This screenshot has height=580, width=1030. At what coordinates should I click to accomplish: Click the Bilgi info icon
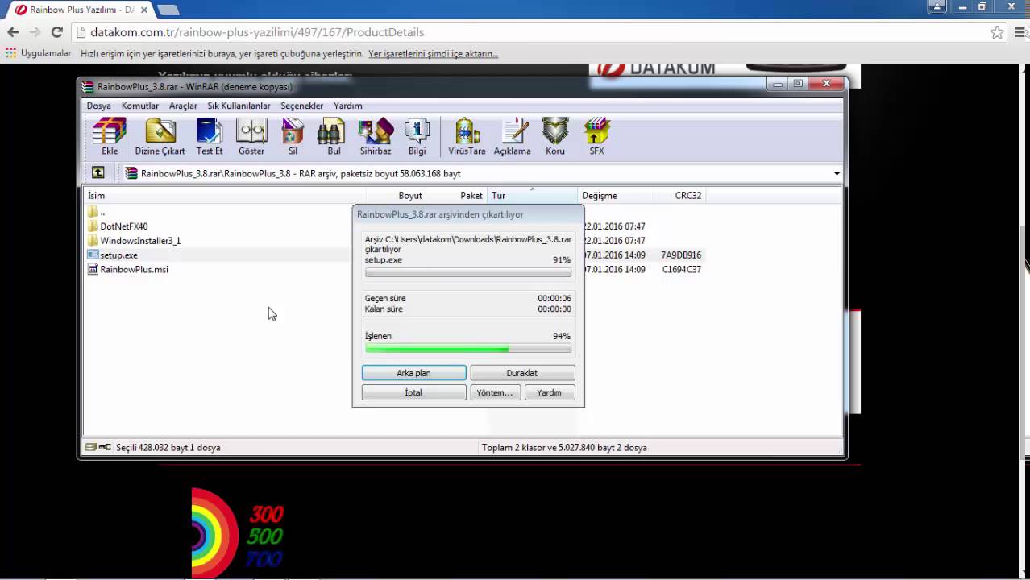(x=417, y=136)
